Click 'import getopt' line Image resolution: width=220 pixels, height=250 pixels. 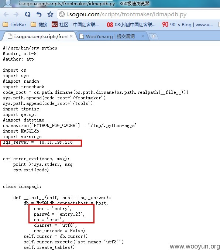[20, 114]
